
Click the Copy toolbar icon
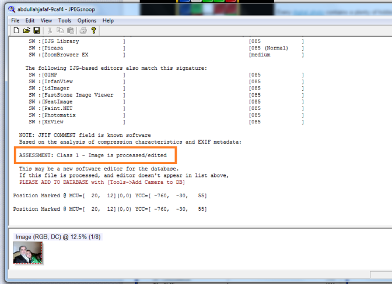pos(60,30)
